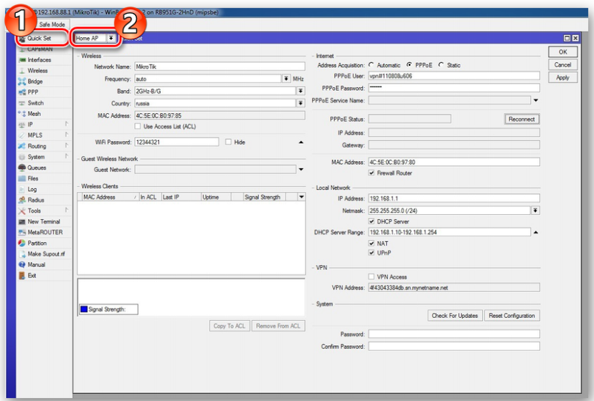Launch New Terminal from sidebar icon
The height and width of the screenshot is (401, 594).
click(22, 222)
